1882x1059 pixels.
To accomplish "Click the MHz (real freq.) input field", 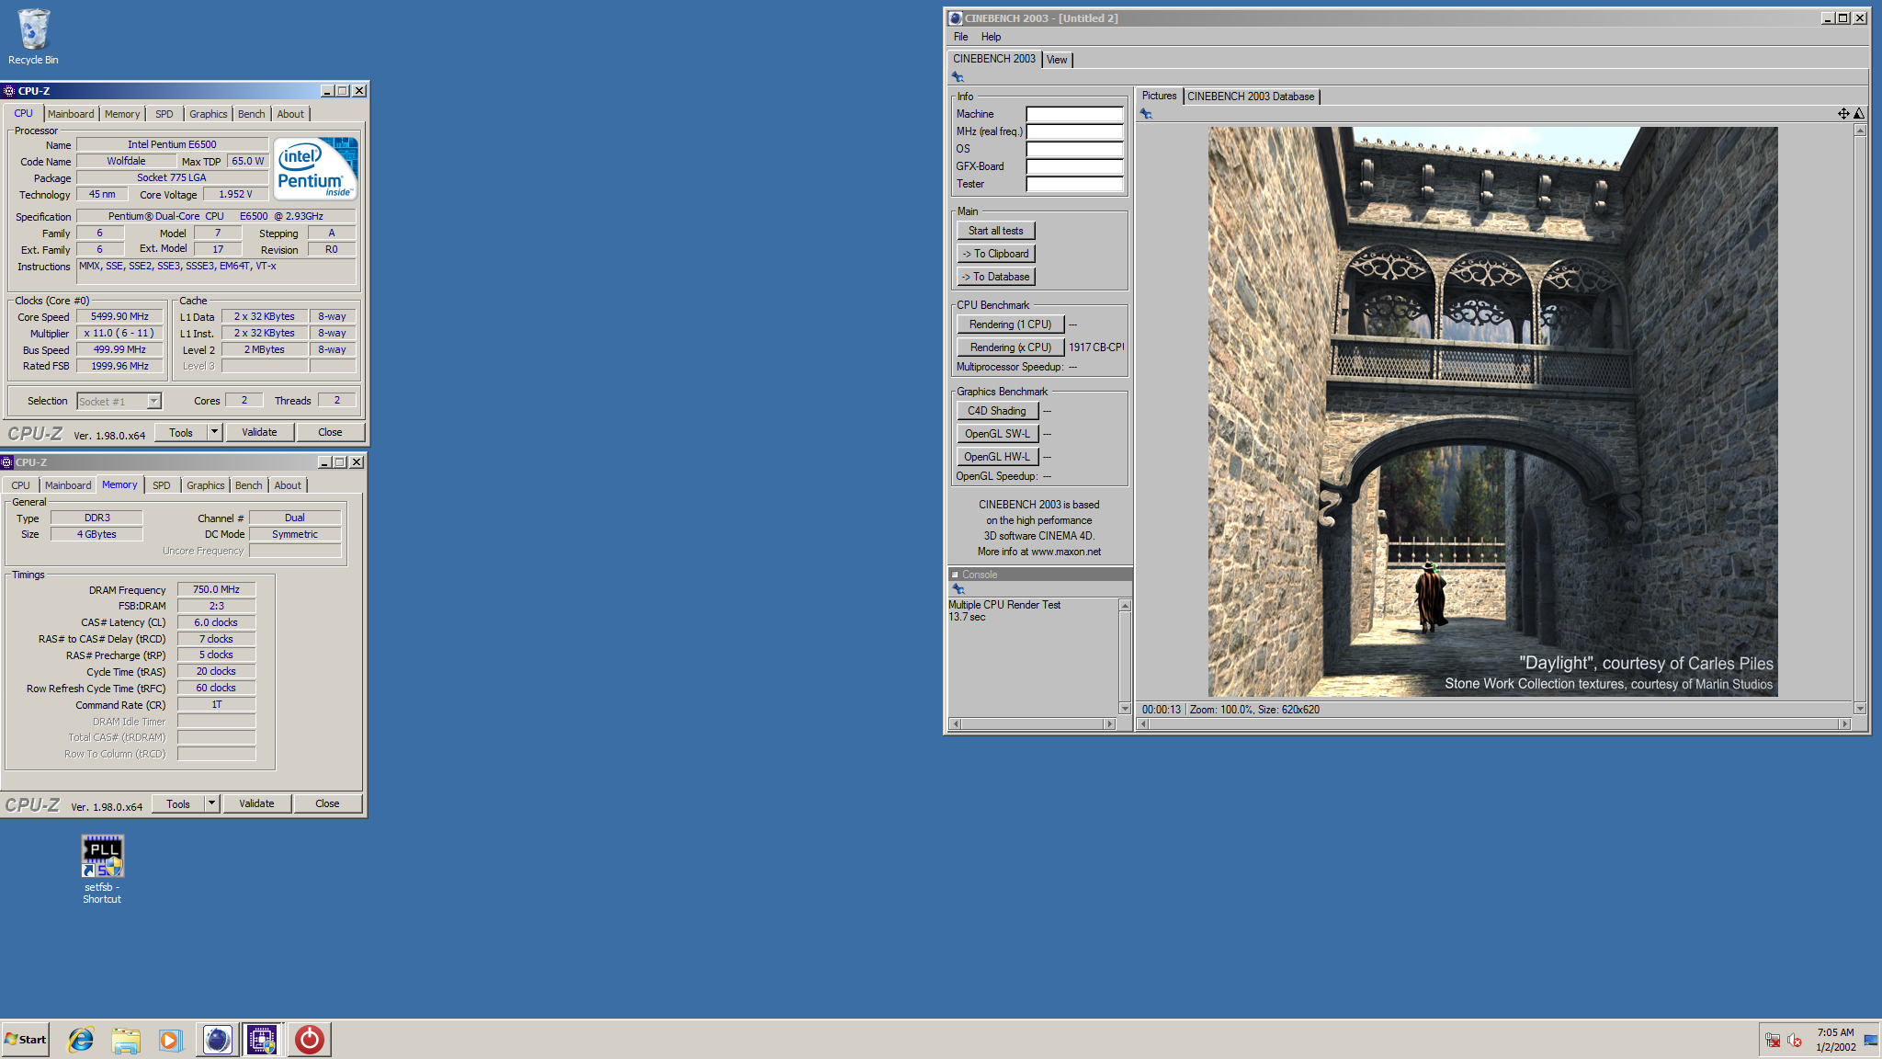I will (x=1074, y=131).
